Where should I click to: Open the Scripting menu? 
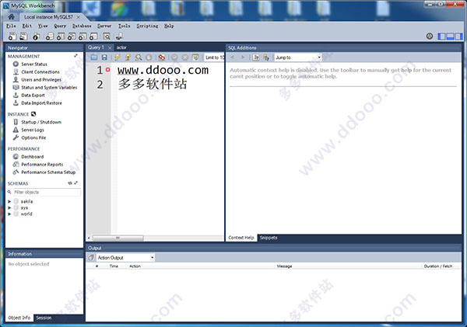point(147,26)
